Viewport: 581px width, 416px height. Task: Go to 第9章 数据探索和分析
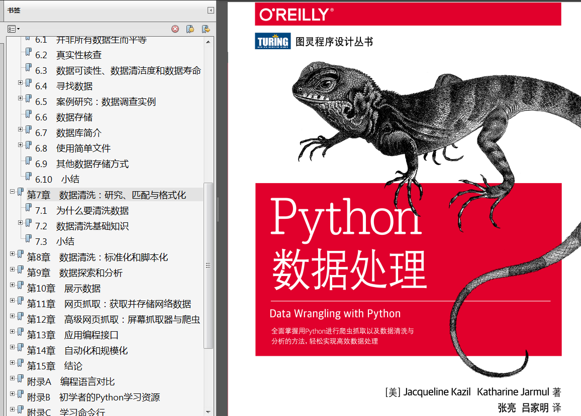[x=74, y=273]
